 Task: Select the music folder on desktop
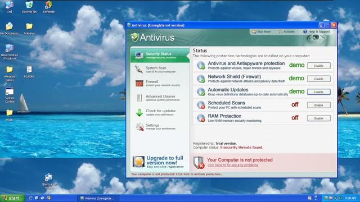coord(10,115)
